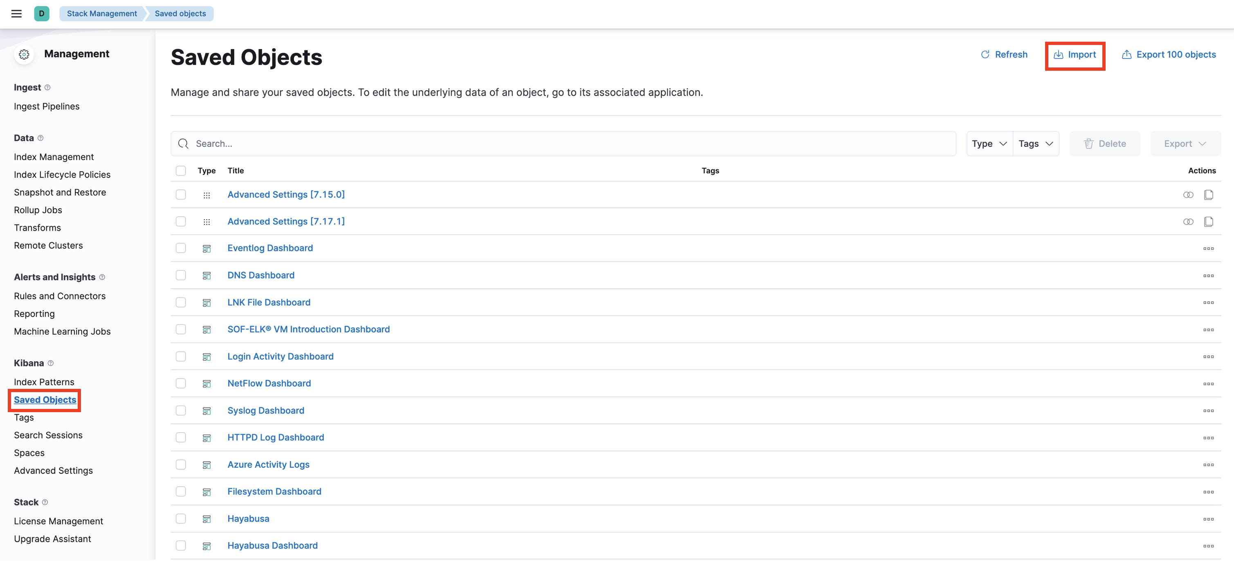Click the dashboard type icon beside DNS Dashboard
The width and height of the screenshot is (1234, 561).
(207, 276)
